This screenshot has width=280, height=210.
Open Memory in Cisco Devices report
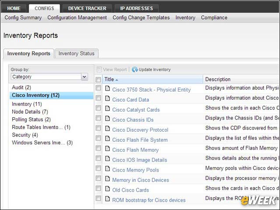(x=140, y=180)
